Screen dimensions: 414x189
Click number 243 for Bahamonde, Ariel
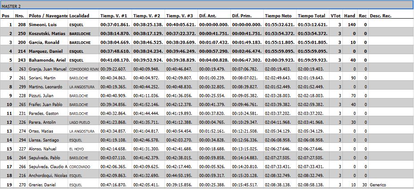pos(20,60)
